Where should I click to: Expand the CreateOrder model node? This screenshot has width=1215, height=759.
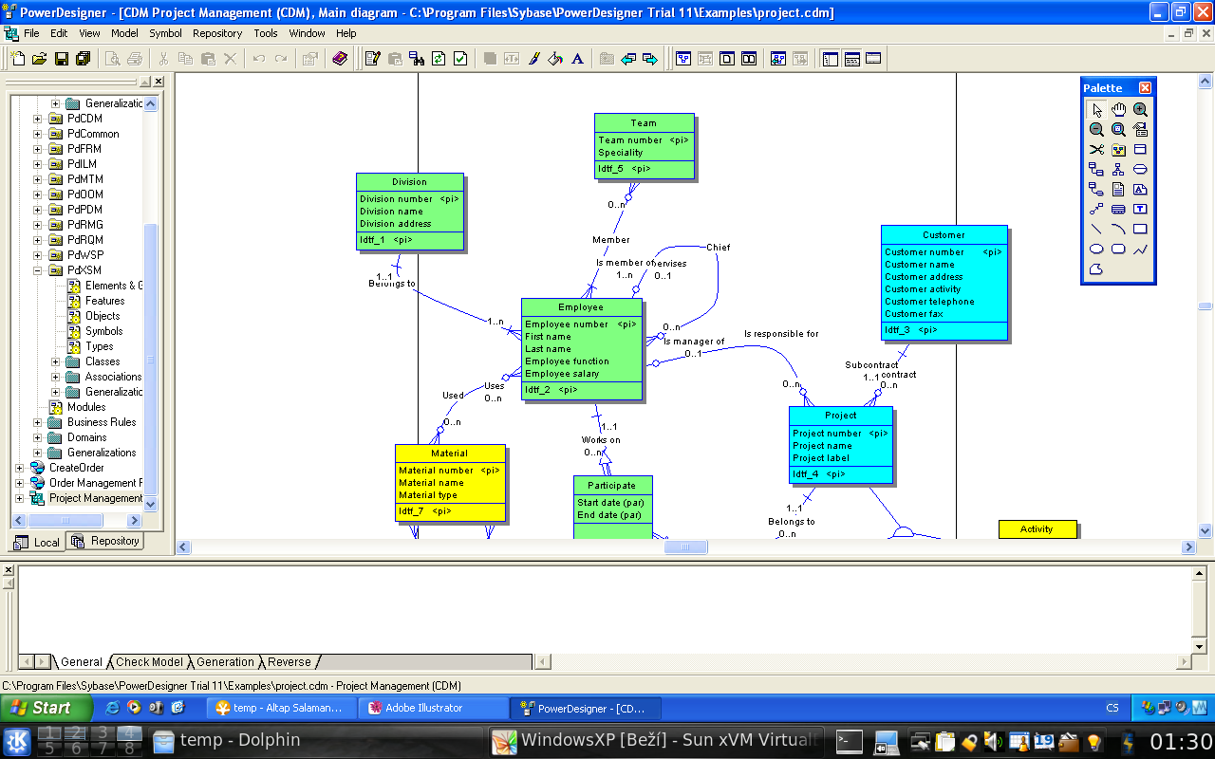tap(20, 468)
